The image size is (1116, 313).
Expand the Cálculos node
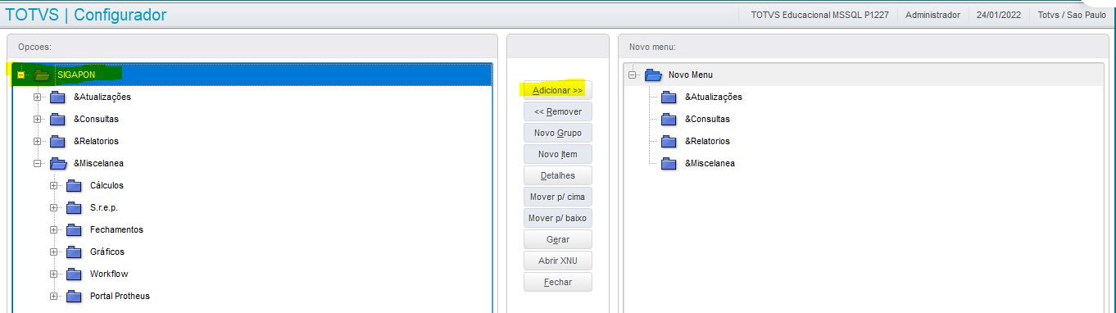pyautogui.click(x=54, y=186)
